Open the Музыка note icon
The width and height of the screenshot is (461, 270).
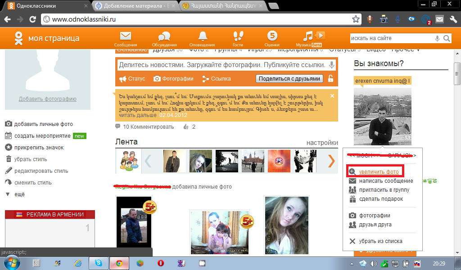click(x=307, y=36)
